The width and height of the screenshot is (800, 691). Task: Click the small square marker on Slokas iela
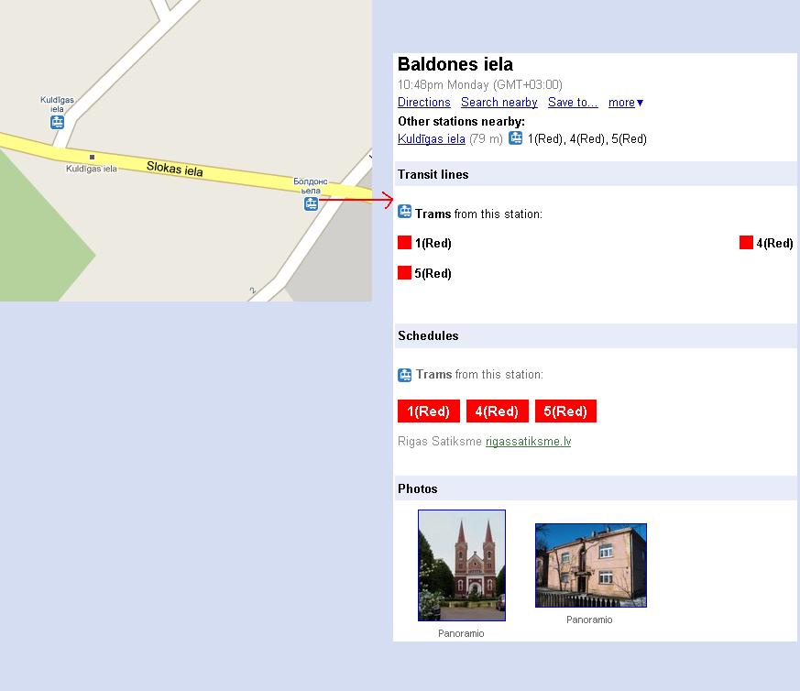point(92,158)
